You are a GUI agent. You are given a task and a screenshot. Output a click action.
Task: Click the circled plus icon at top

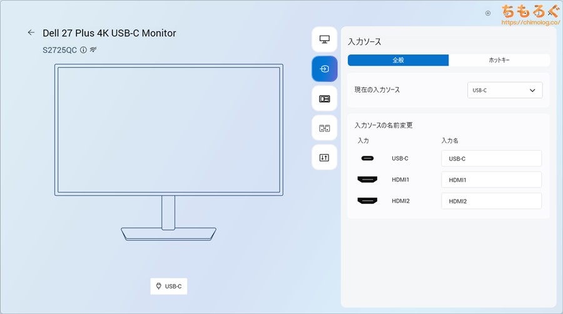click(x=488, y=13)
